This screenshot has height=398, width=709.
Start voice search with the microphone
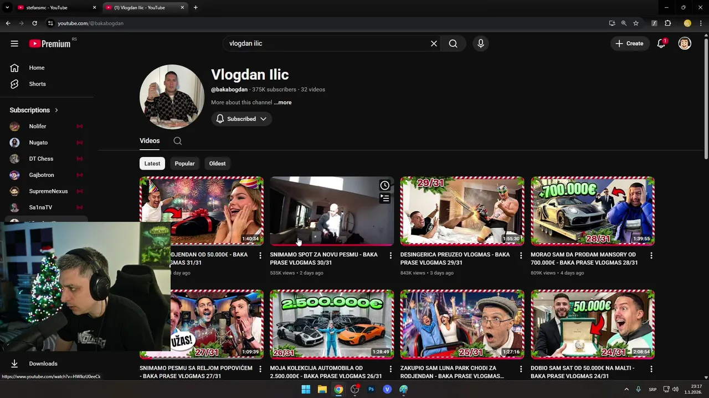[481, 44]
